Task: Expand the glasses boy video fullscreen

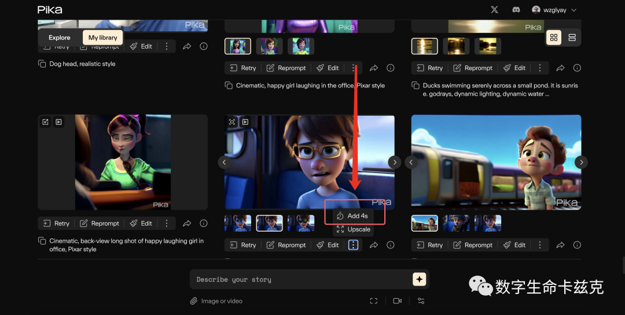Action: coord(232,122)
